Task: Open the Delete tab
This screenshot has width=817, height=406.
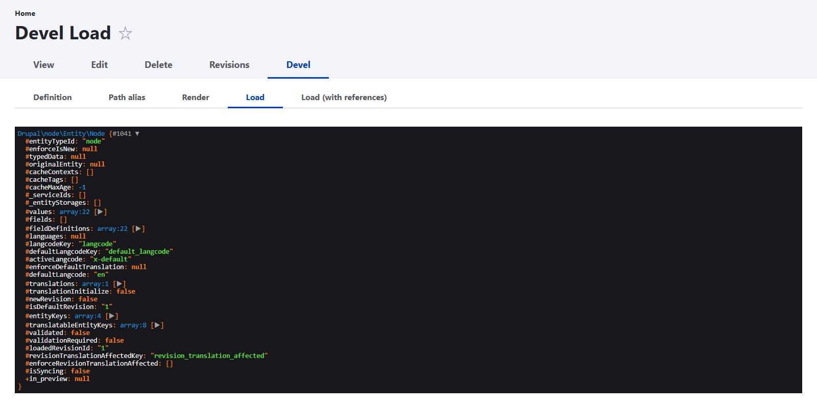Action: (158, 65)
